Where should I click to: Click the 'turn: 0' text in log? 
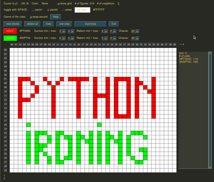[183, 53]
